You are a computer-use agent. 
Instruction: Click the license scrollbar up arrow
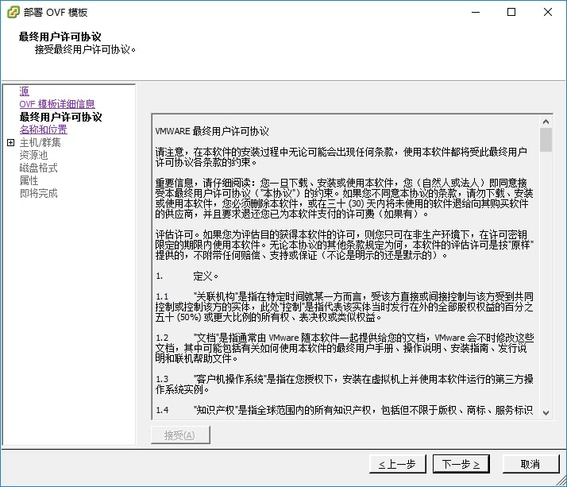pyautogui.click(x=546, y=122)
